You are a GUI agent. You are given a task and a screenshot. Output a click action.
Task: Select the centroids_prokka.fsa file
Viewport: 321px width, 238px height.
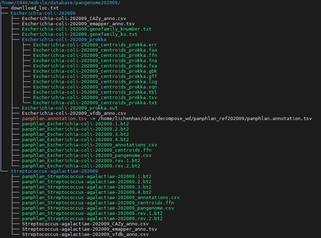[x=95, y=66]
